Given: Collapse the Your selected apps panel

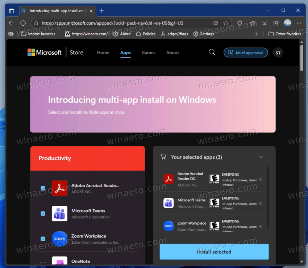Looking at the screenshot, I should click(261, 157).
